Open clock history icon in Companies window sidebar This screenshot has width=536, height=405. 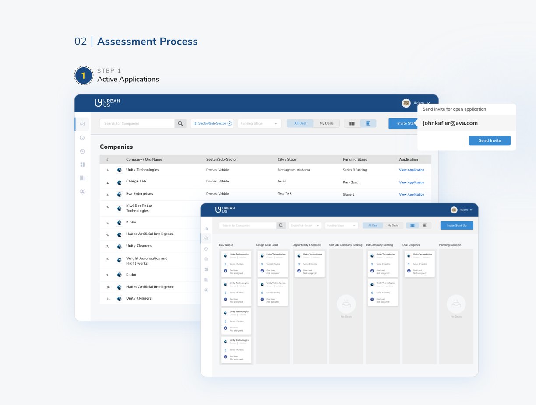point(82,138)
